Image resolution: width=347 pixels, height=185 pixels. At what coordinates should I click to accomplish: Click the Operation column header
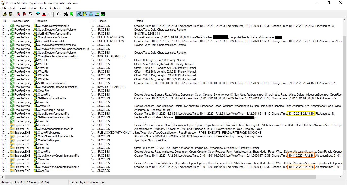coord(62,21)
